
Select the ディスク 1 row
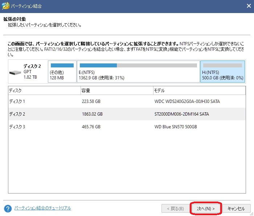coord(127,101)
